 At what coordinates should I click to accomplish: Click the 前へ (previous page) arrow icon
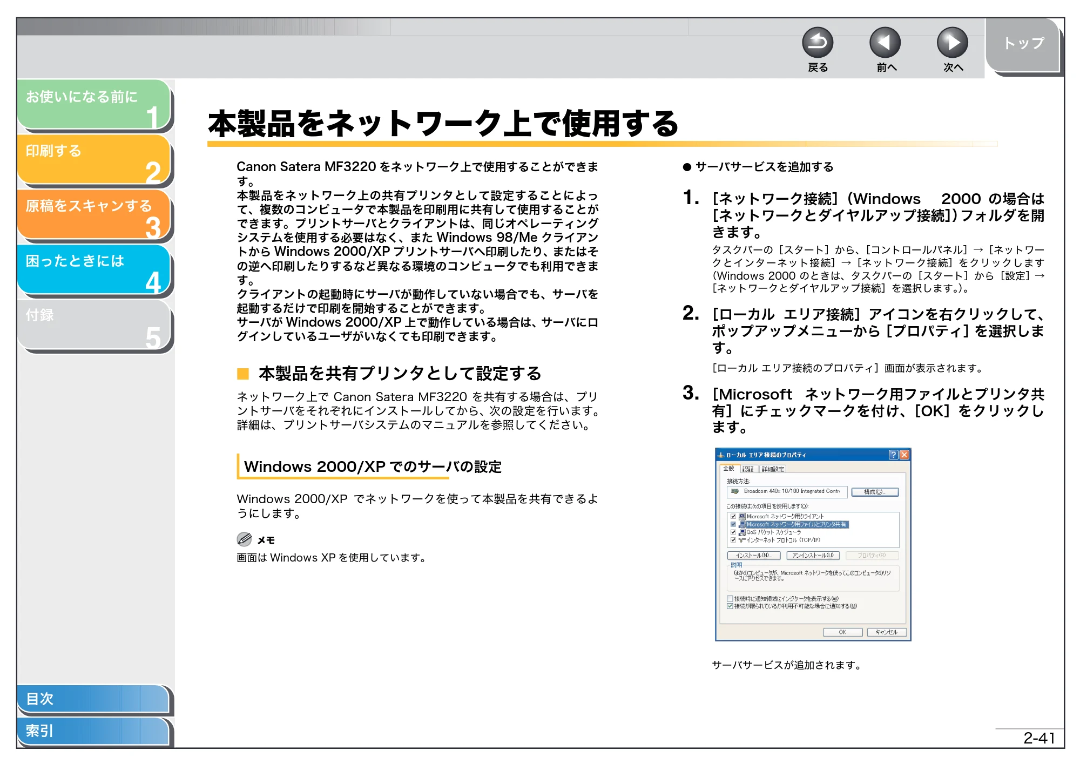pos(885,43)
